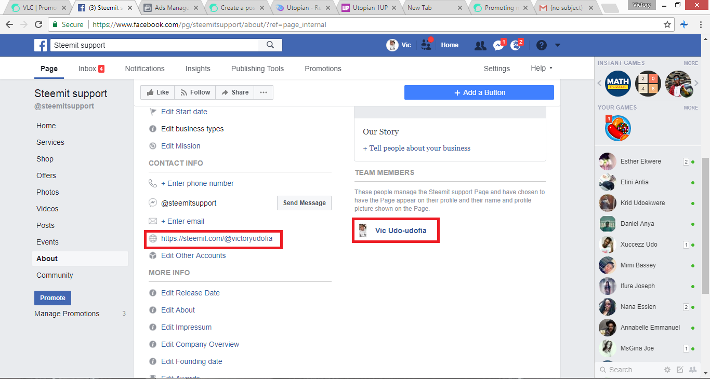
Task: Go to Home in top bar
Action: (x=450, y=45)
